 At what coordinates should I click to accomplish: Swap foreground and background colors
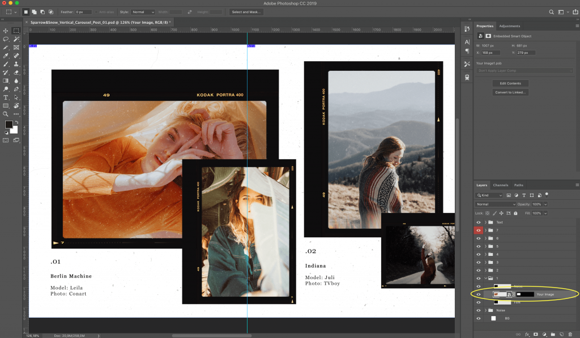16,122
